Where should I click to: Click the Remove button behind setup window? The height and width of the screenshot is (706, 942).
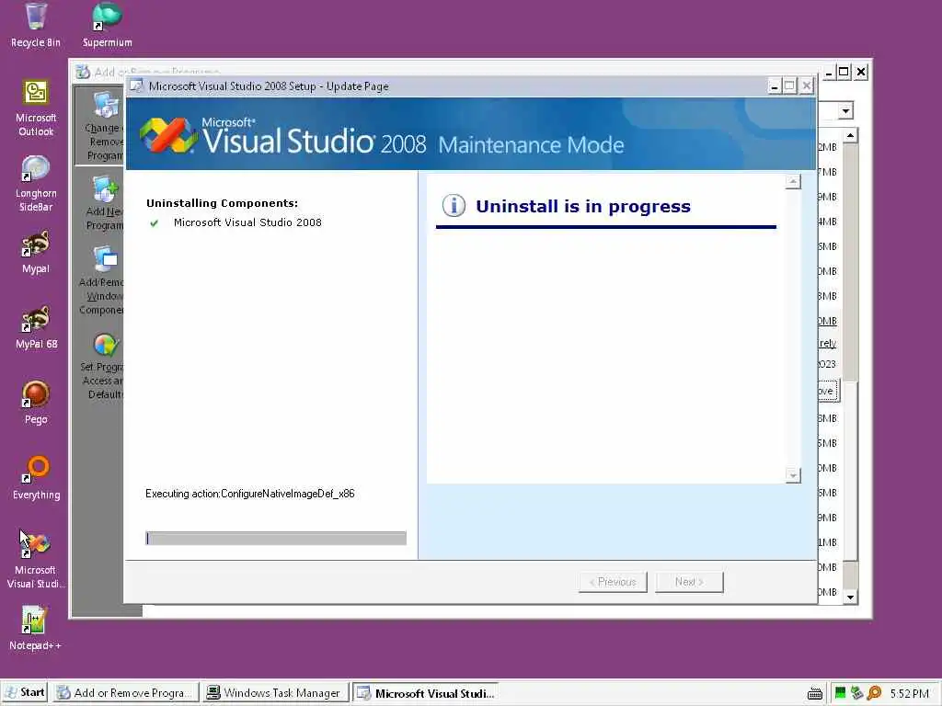[828, 391]
